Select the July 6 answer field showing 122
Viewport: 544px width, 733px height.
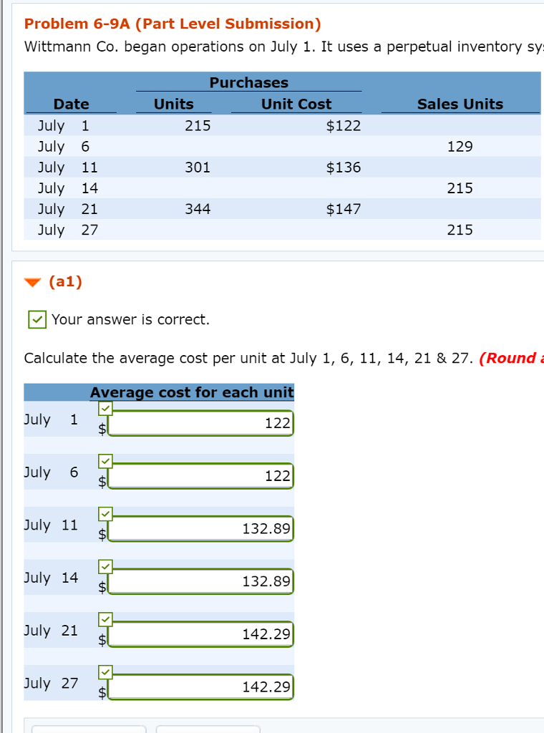coord(200,476)
